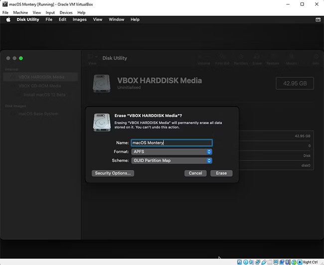The width and height of the screenshot is (324, 265).
Task: Click keyboard capture arrow icon beside Right Ctrl
Action: click(x=300, y=262)
